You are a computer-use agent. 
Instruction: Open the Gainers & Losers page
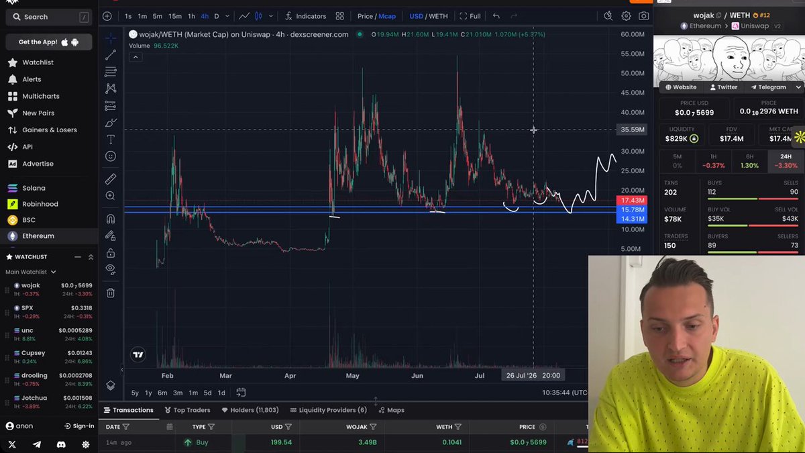[x=49, y=130]
